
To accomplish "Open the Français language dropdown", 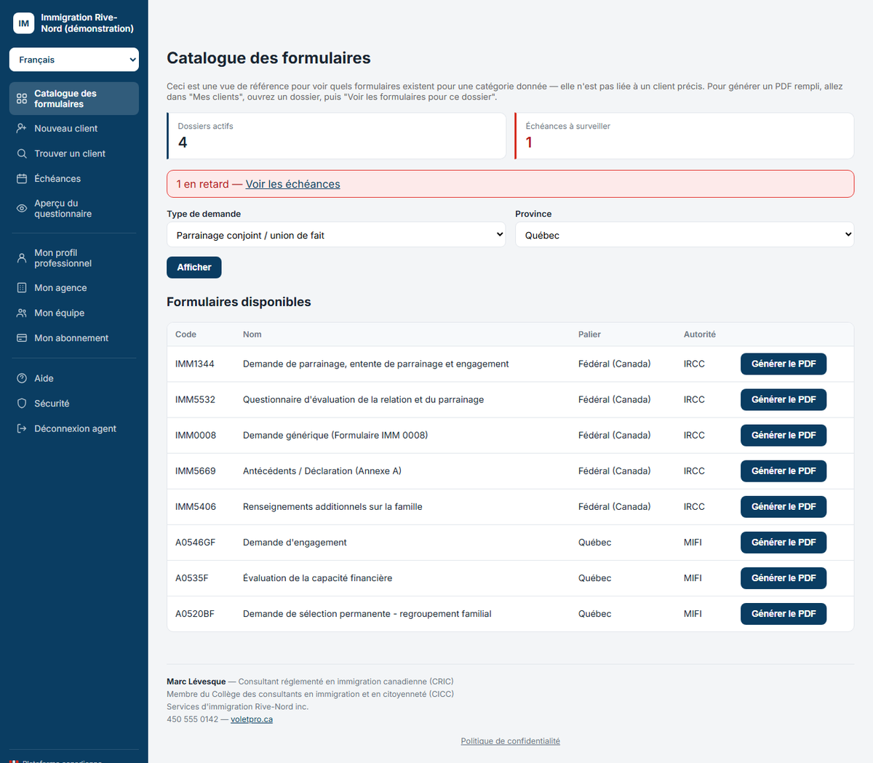I will tap(74, 60).
